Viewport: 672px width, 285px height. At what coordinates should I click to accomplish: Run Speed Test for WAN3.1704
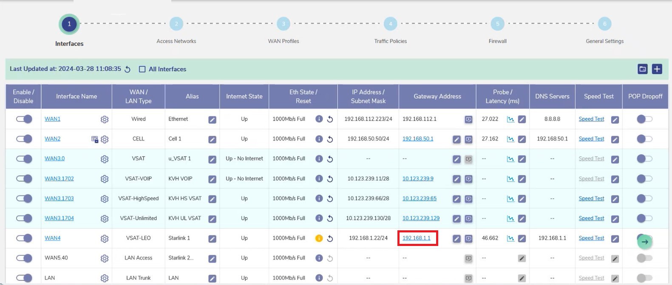click(x=591, y=218)
